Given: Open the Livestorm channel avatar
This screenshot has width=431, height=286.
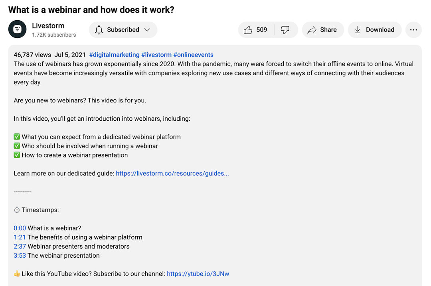Looking at the screenshot, I should click(x=17, y=29).
